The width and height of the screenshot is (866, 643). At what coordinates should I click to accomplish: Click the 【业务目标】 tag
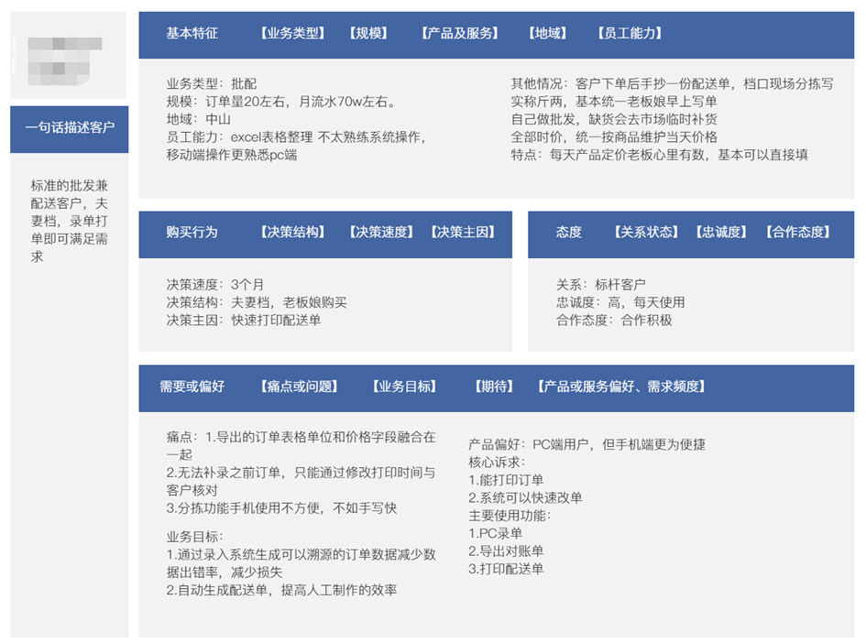tap(404, 387)
